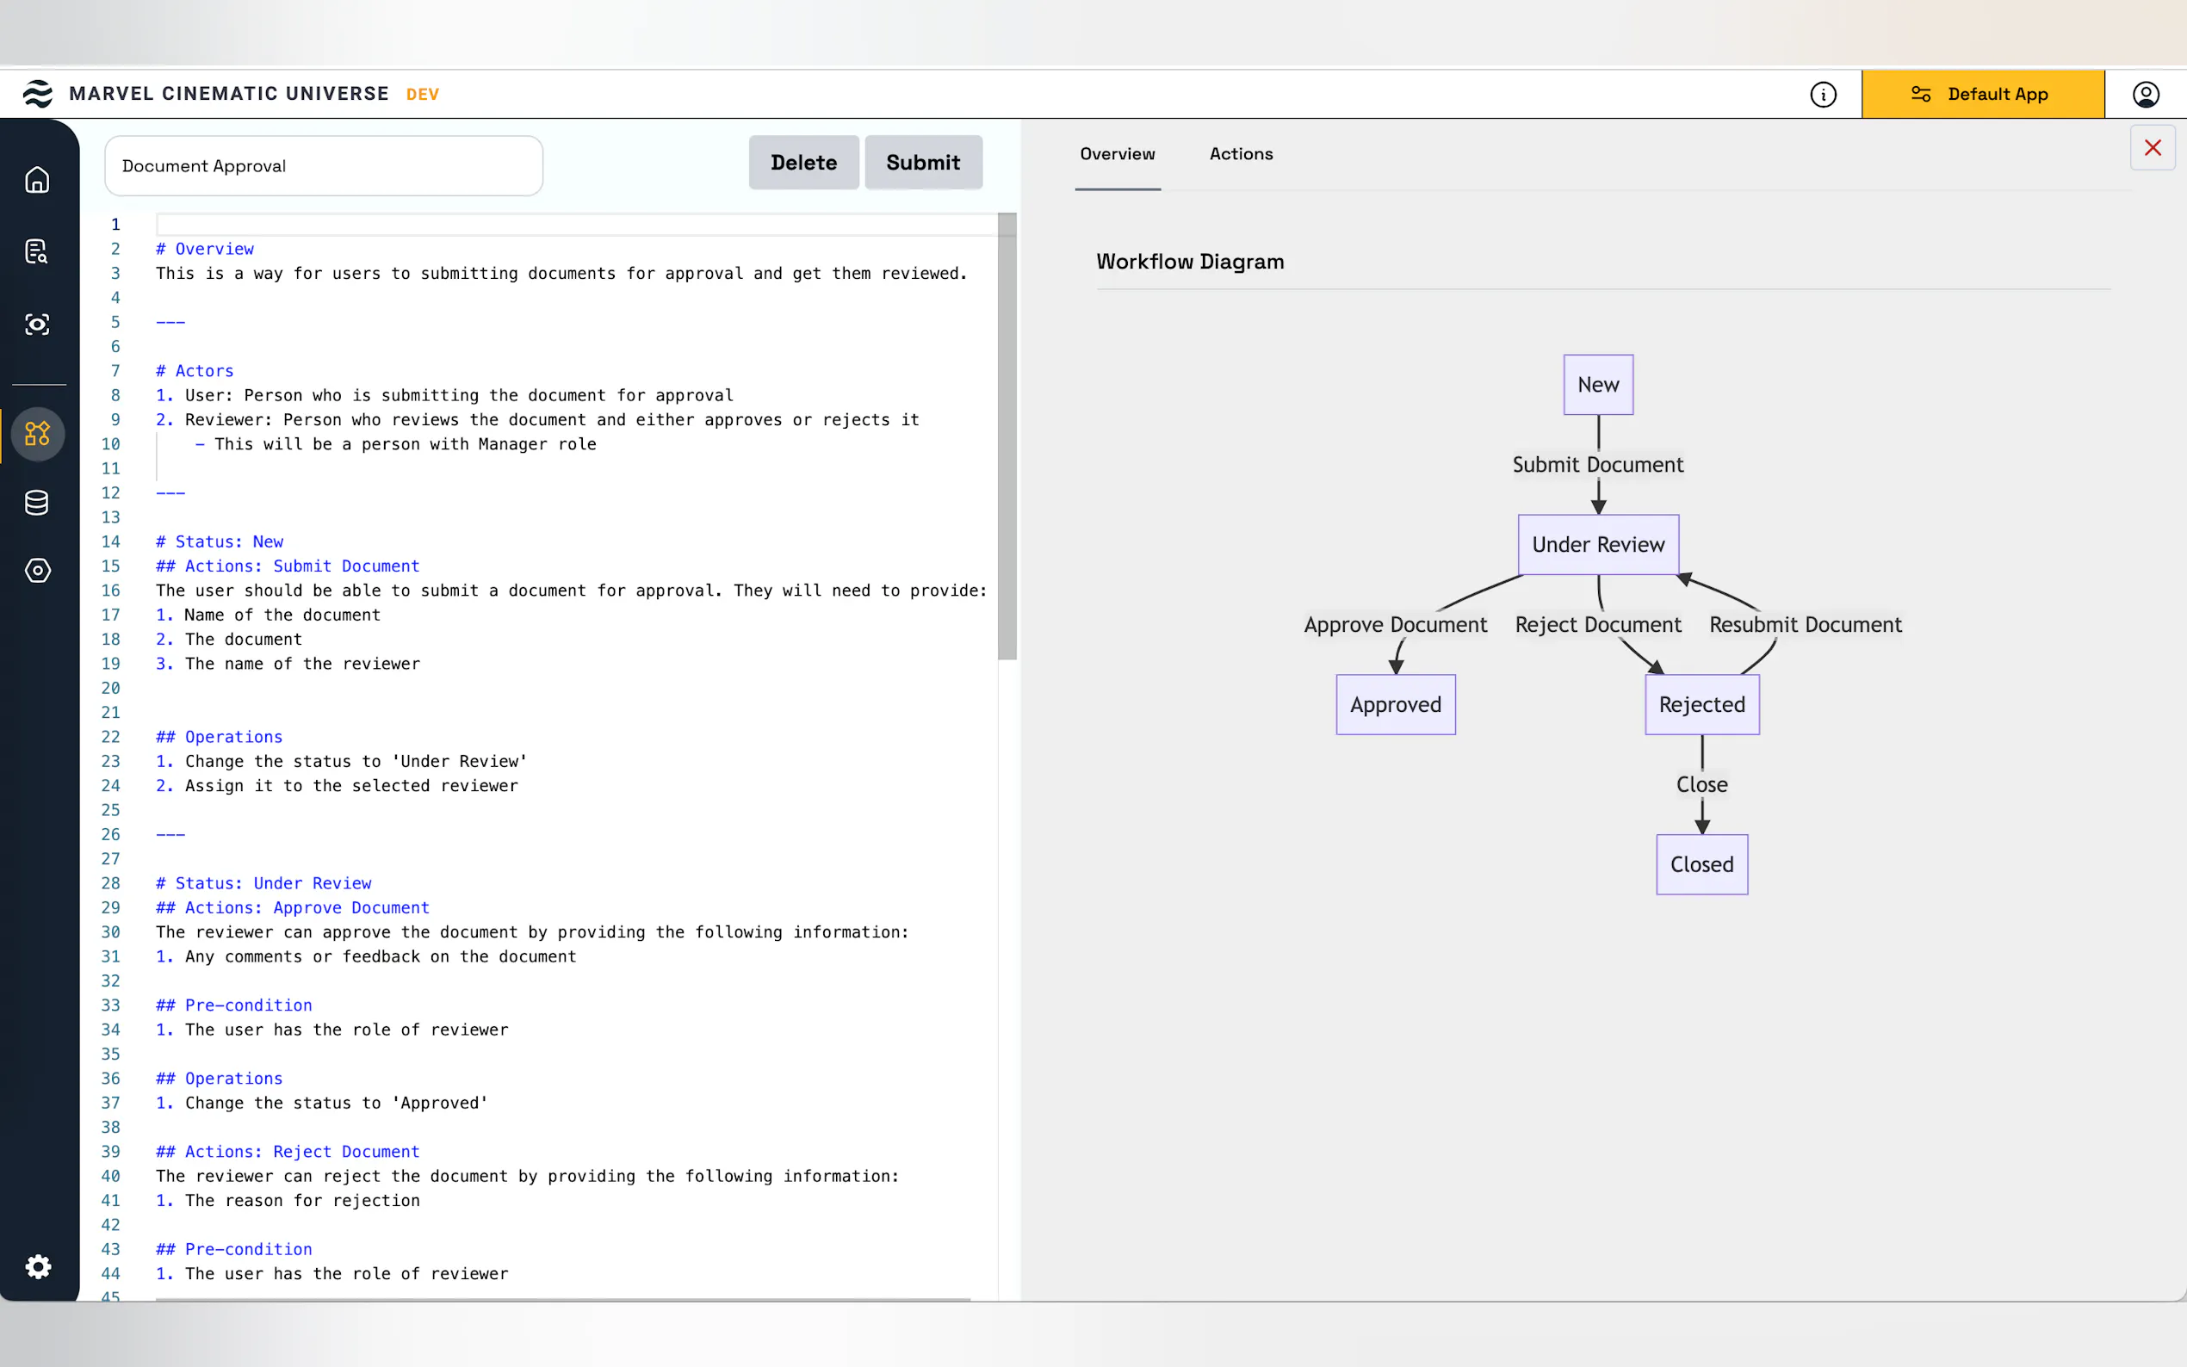Viewport: 2187px width, 1367px height.
Task: Click the info circle icon
Action: (1823, 94)
